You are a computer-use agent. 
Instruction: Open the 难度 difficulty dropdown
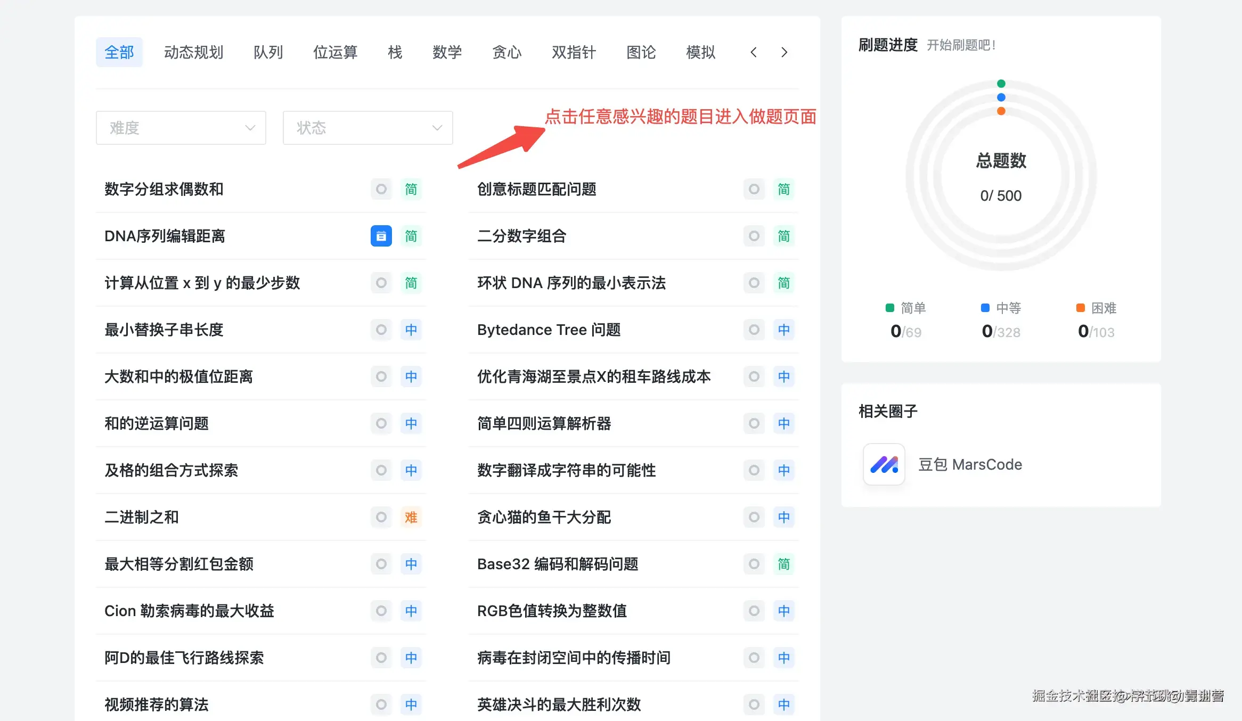click(181, 128)
